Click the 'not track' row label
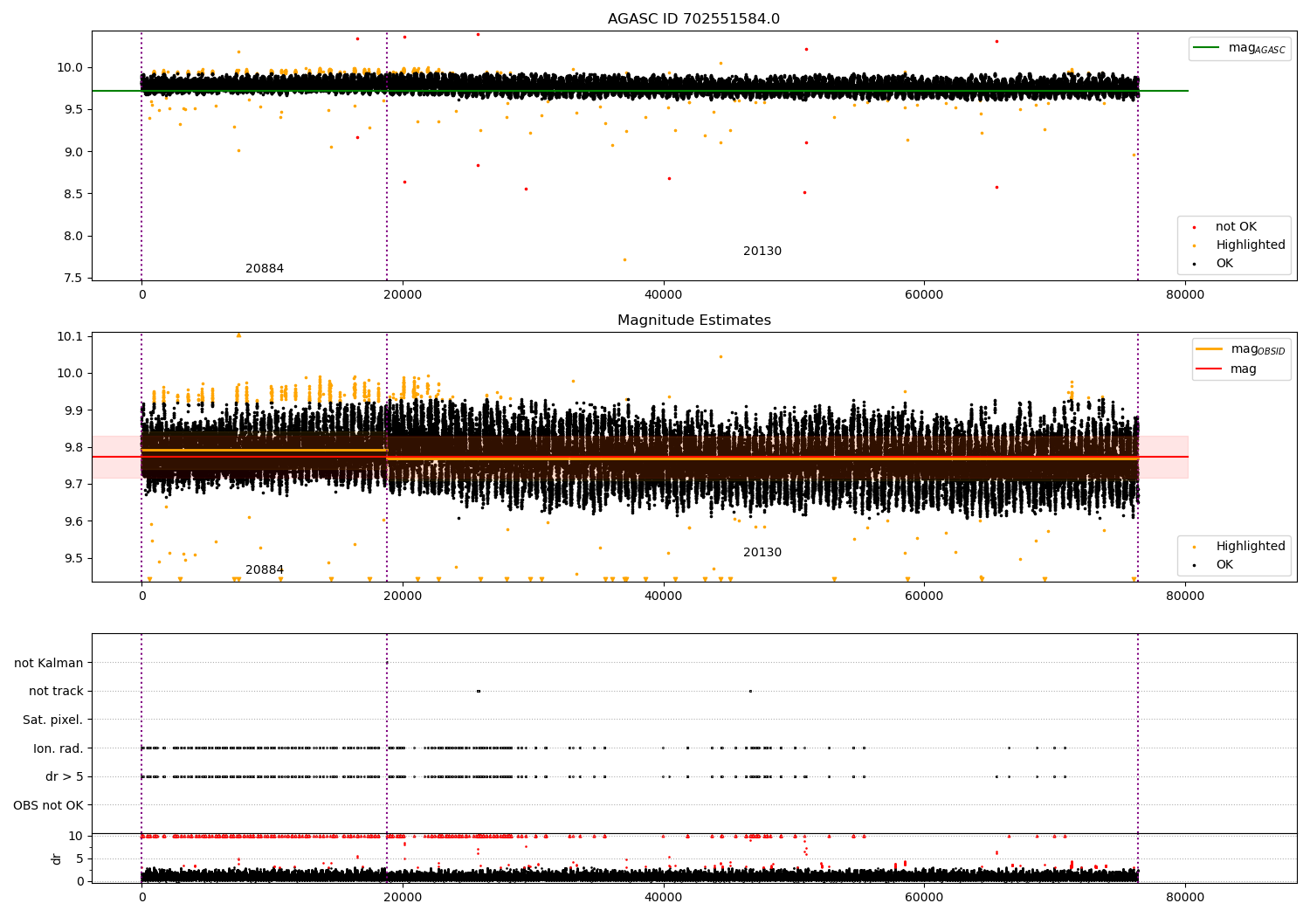This screenshot has width=1310, height=917. pyautogui.click(x=56, y=692)
